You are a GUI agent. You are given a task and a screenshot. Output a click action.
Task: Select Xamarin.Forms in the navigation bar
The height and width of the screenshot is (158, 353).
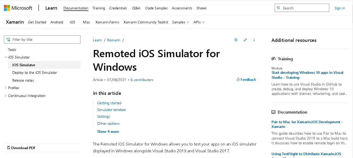tap(107, 22)
